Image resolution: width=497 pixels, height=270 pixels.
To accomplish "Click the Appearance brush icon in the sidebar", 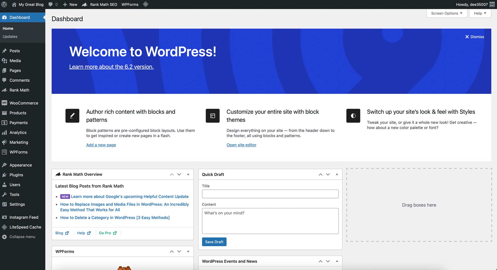I will click(4, 165).
